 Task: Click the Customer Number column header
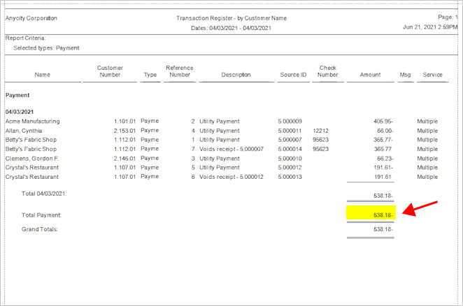tap(110, 71)
